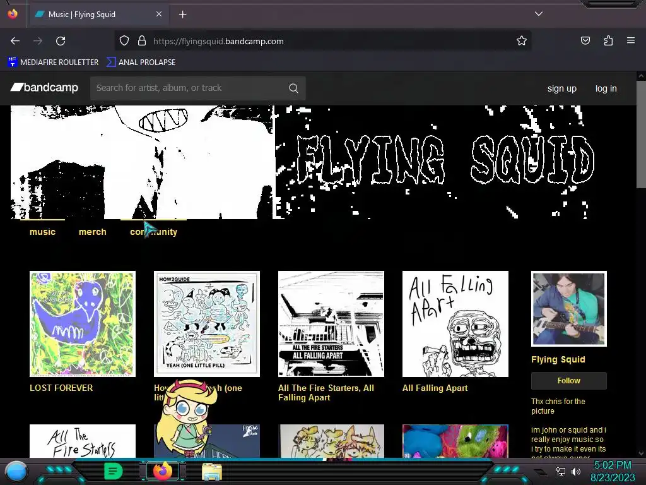The image size is (646, 485).
Task: Click the Flying Squid artist photo
Action: 569,308
